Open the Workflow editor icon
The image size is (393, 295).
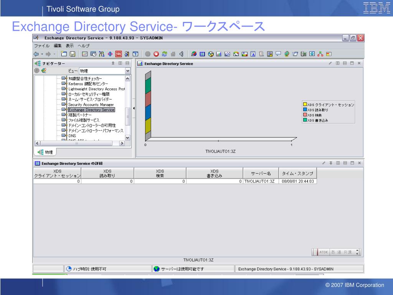(x=101, y=54)
